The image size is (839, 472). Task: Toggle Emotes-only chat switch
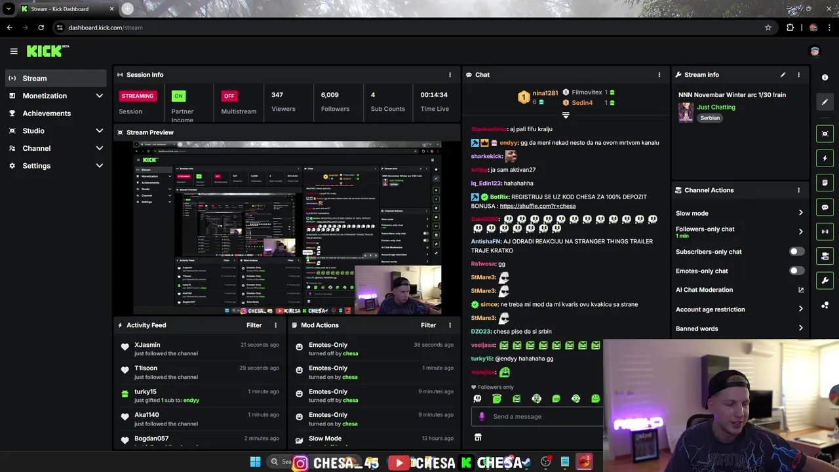[796, 271]
